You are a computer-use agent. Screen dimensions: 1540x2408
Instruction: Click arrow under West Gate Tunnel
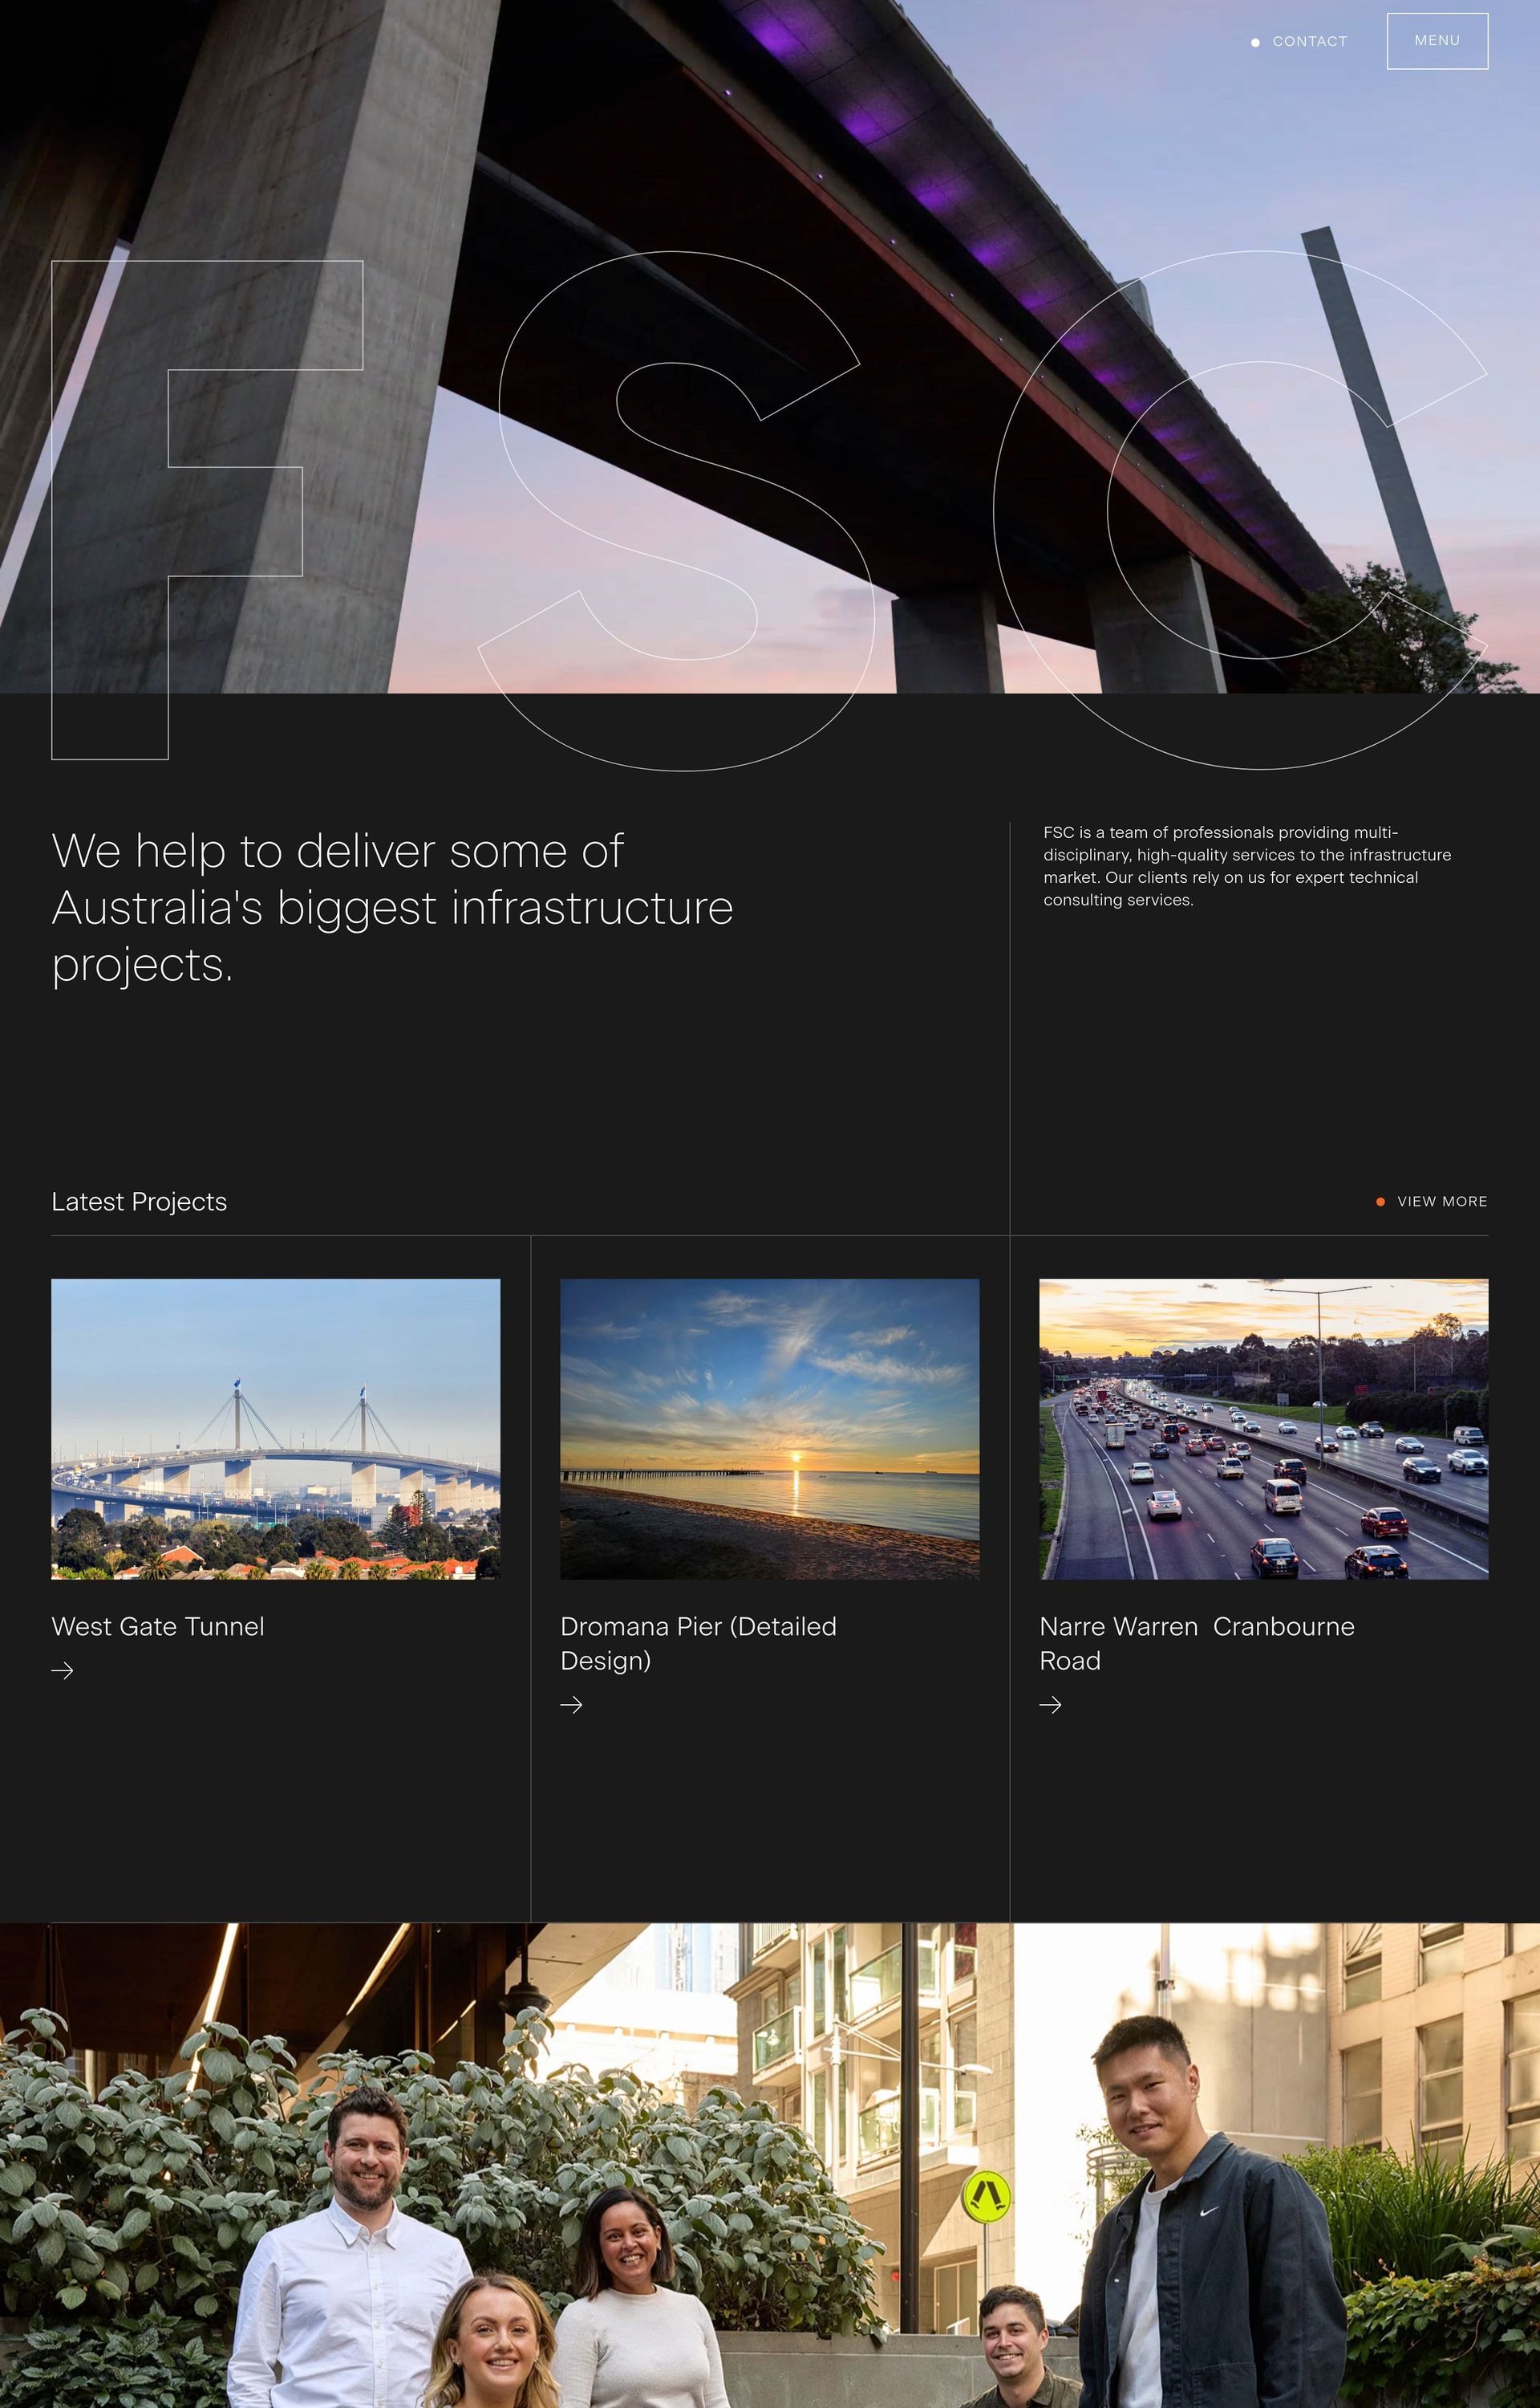pos(62,1670)
